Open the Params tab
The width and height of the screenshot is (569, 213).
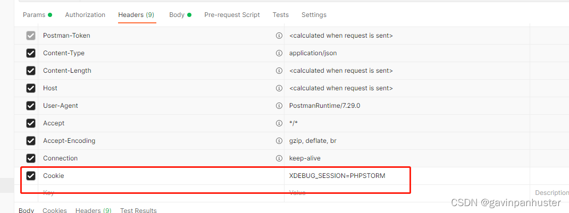click(x=37, y=15)
